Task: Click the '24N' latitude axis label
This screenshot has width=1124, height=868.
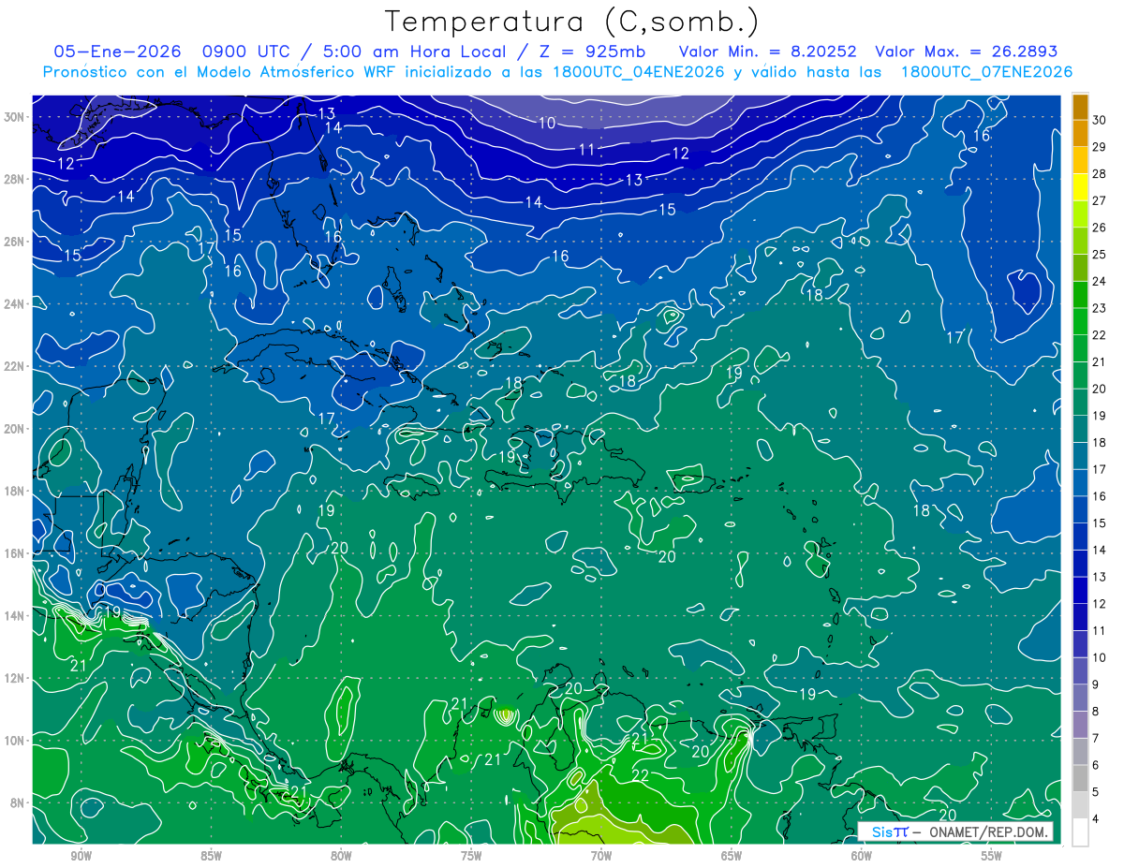Action: (x=15, y=303)
